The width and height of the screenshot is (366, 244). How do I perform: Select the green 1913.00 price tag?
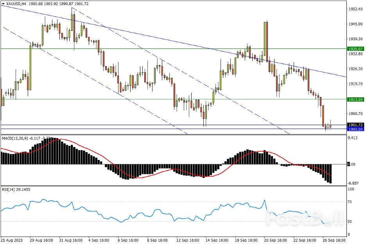pyautogui.click(x=355, y=99)
